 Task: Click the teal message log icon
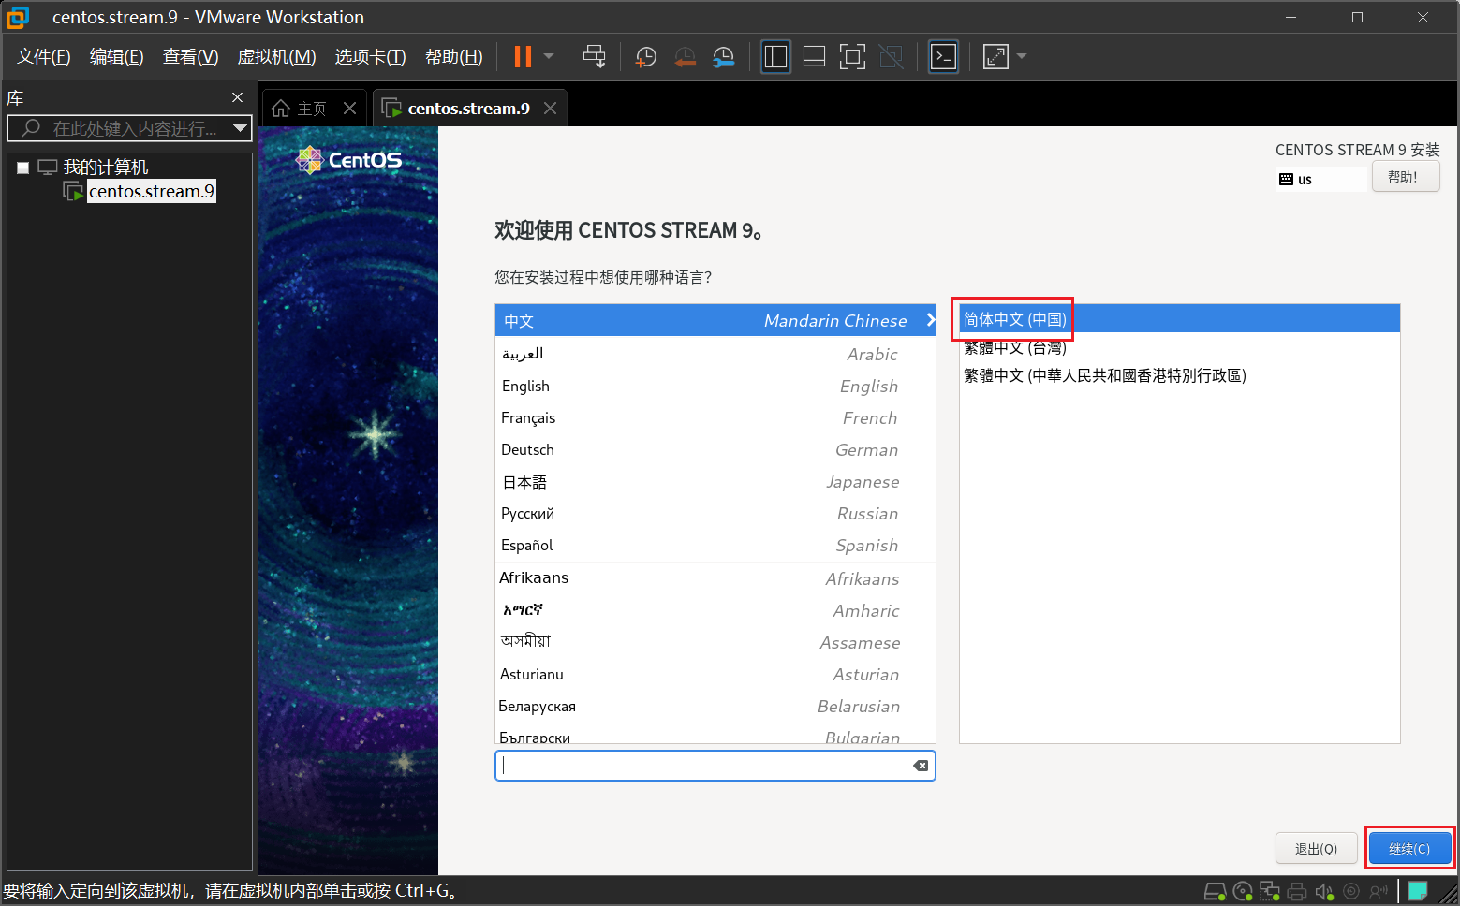(1418, 890)
